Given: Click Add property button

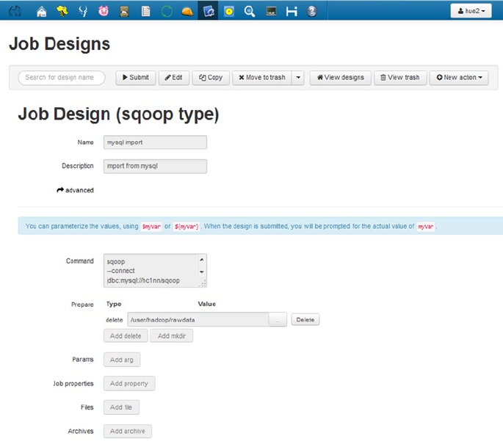Looking at the screenshot, I should point(129,383).
